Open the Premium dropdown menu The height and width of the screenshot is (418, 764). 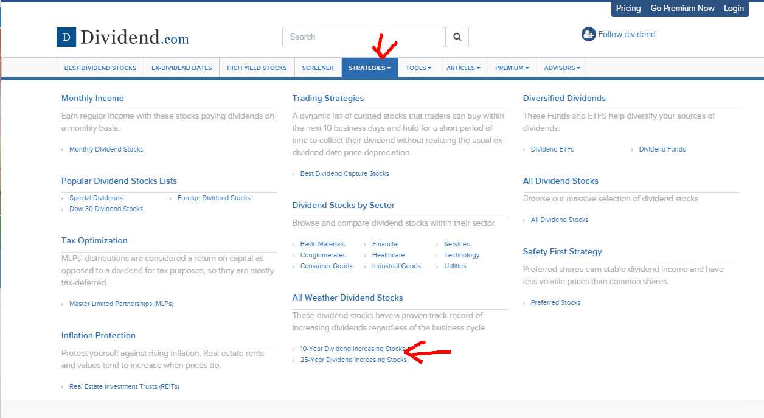(x=512, y=68)
